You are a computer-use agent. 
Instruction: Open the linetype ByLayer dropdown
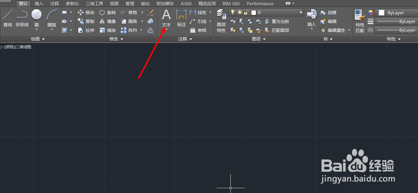point(396,30)
